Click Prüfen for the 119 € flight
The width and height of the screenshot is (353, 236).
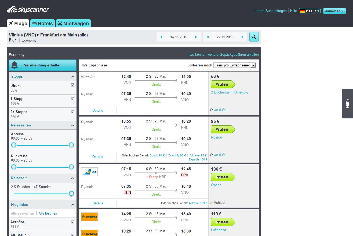click(x=223, y=222)
